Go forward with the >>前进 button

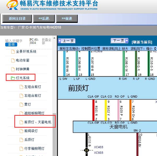coord(67,18)
